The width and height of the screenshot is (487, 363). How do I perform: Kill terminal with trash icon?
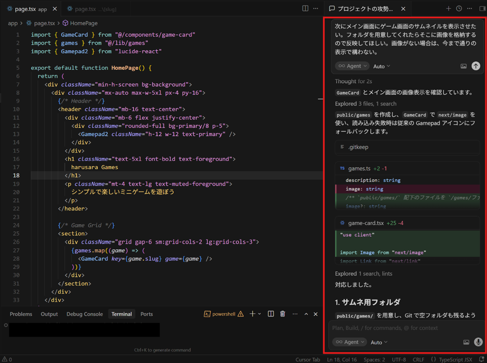tap(283, 314)
